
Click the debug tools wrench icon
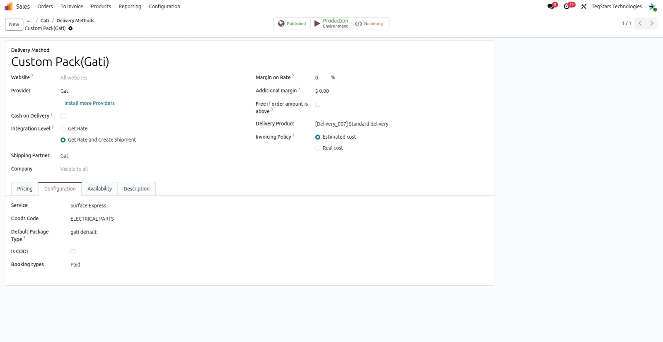click(x=584, y=7)
